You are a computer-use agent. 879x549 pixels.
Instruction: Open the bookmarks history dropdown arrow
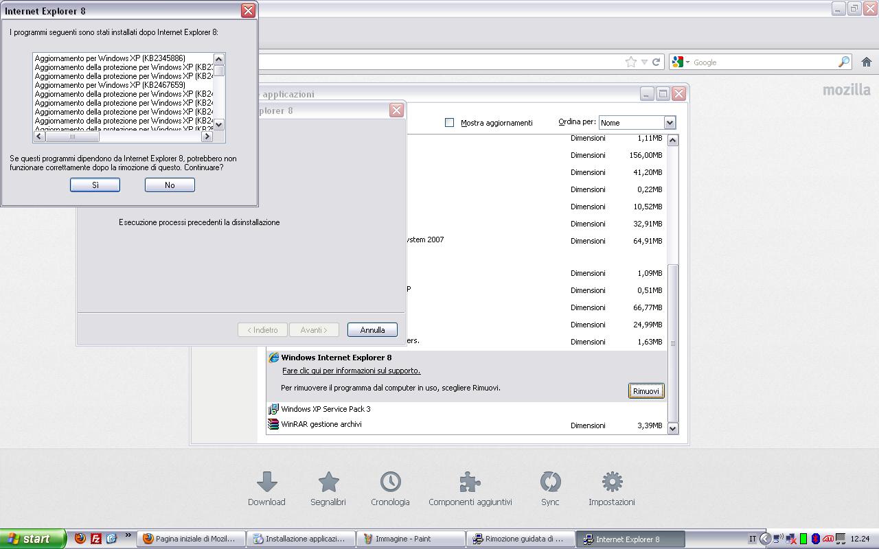(x=643, y=62)
